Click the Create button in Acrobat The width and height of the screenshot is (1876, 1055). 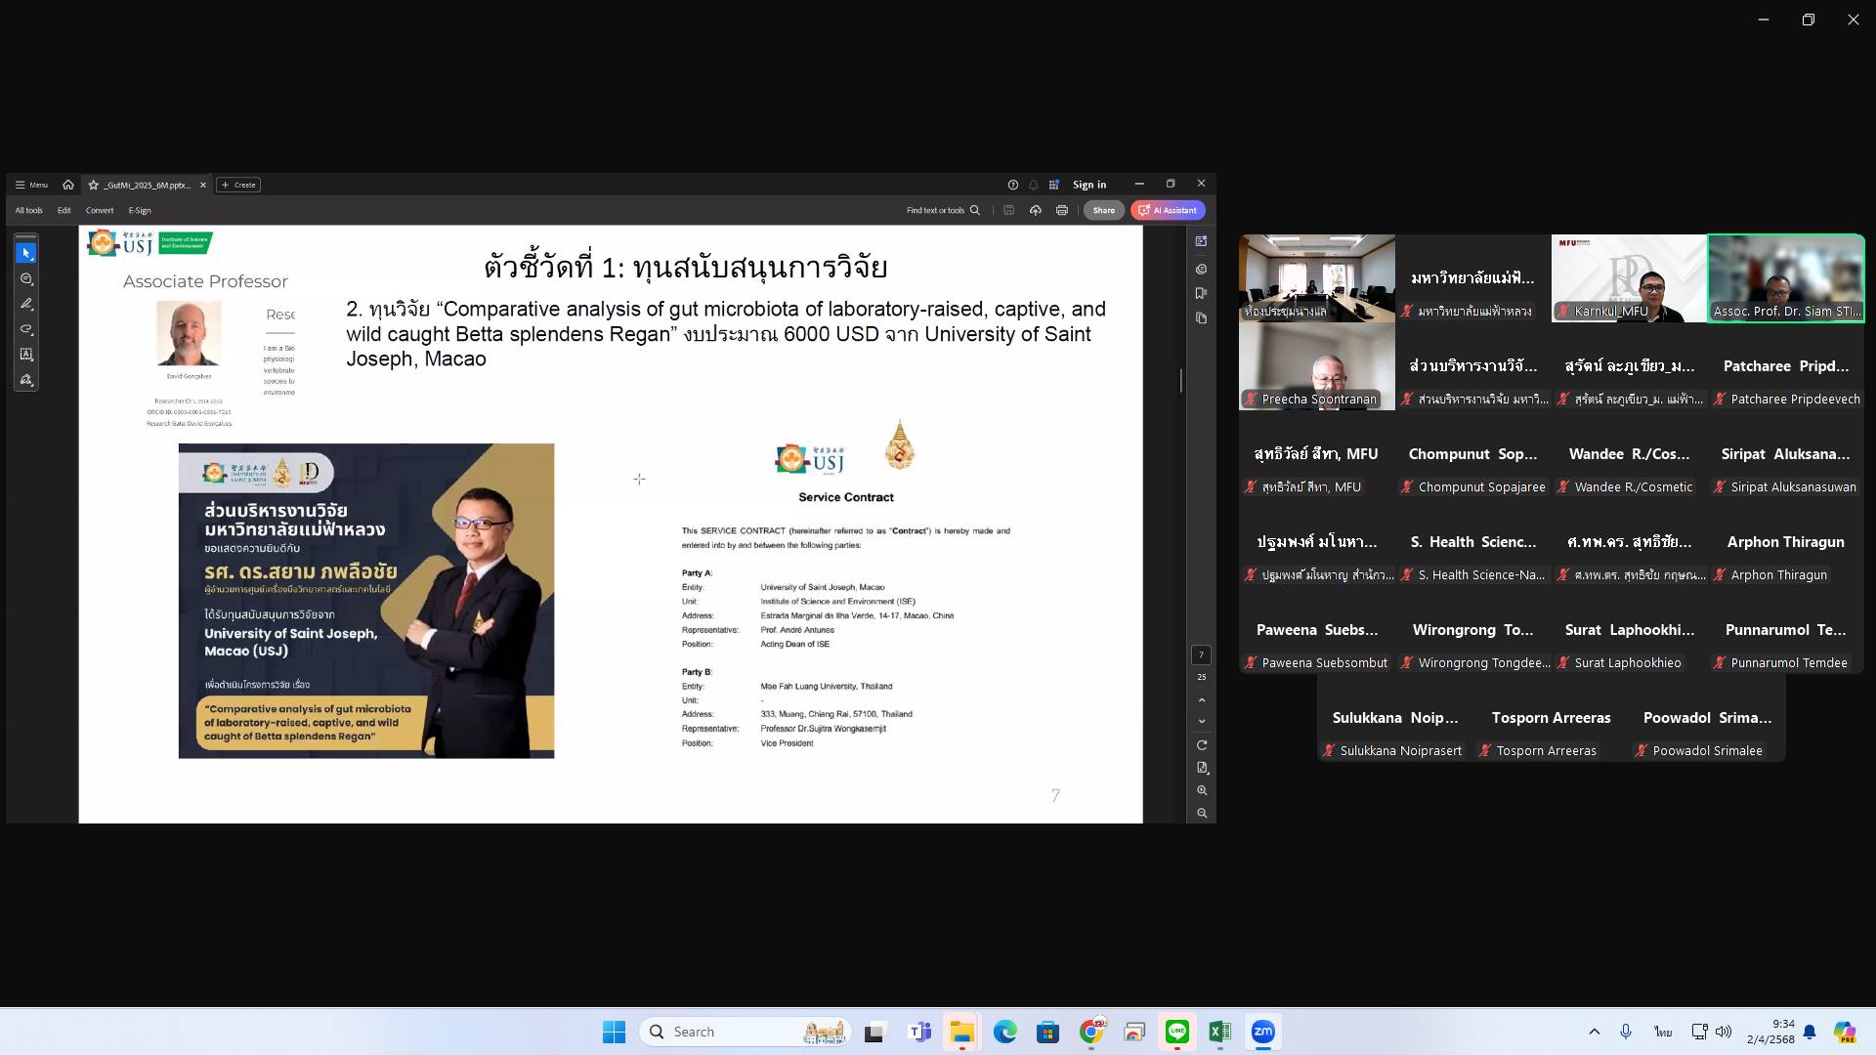(239, 185)
